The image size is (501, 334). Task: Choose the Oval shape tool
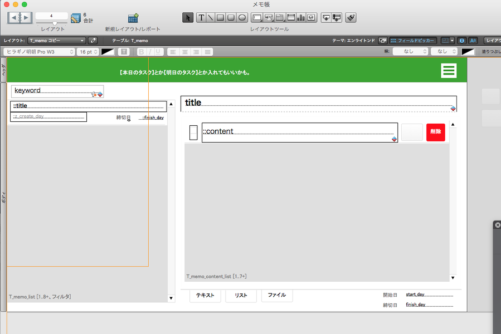pos(242,18)
